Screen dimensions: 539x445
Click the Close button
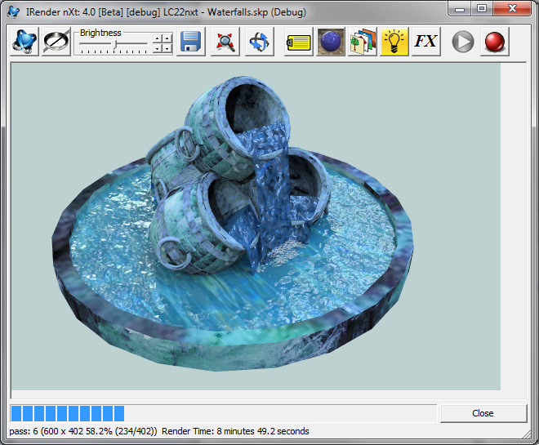coord(483,413)
